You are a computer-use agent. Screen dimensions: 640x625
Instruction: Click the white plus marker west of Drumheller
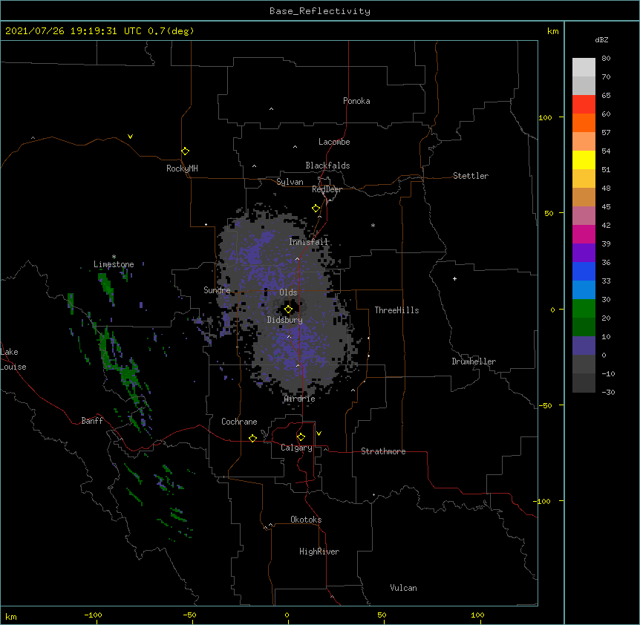[x=454, y=278]
